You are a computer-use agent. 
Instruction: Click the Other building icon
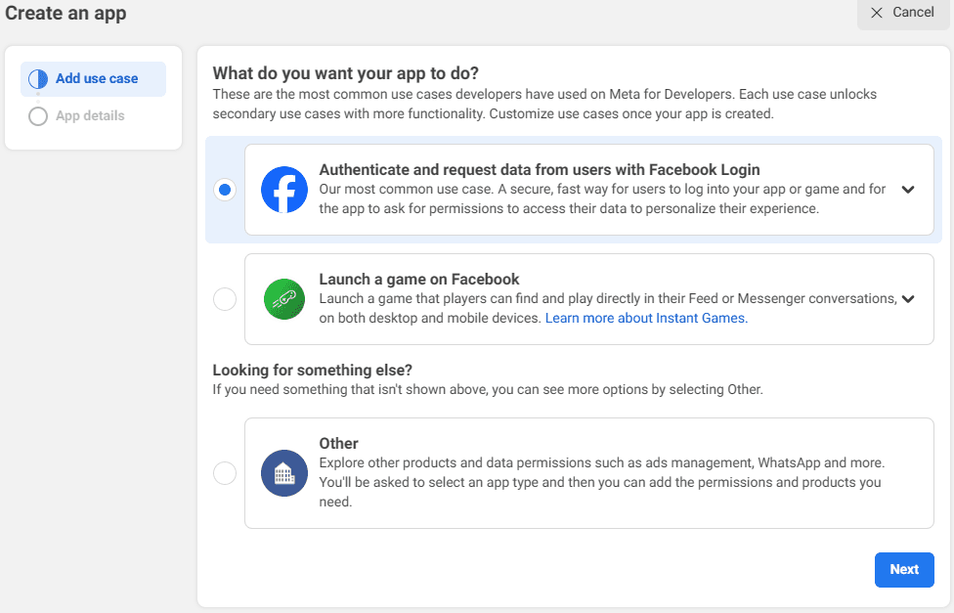click(284, 473)
